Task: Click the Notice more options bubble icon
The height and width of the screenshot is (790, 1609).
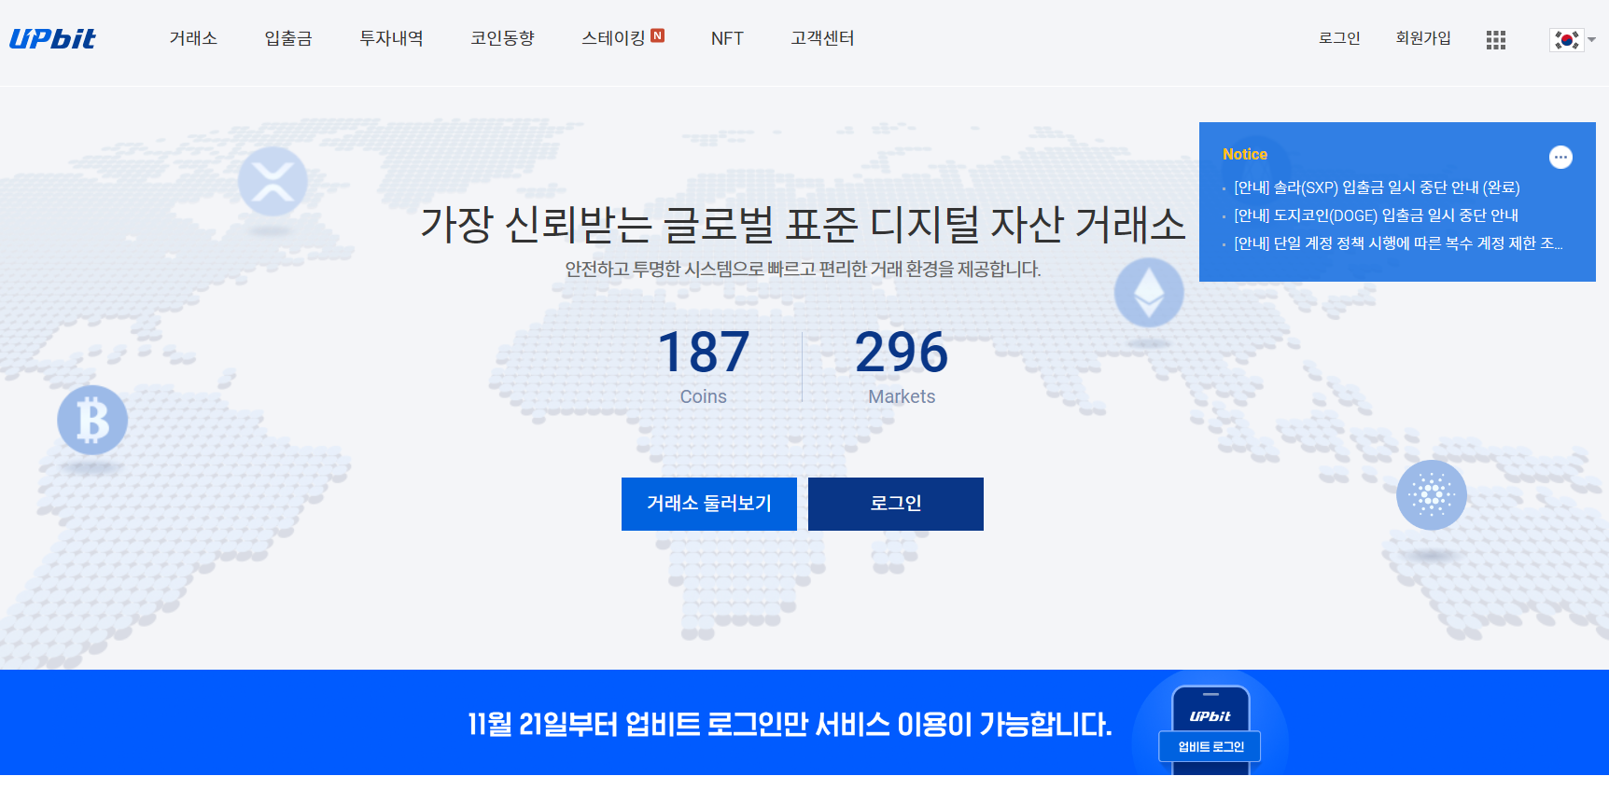Action: point(1560,157)
